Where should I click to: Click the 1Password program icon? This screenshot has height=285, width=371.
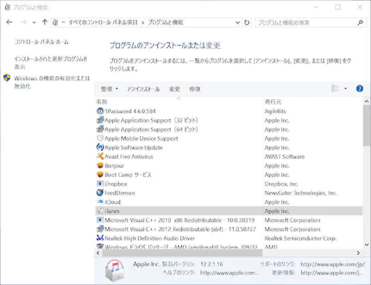(x=100, y=111)
